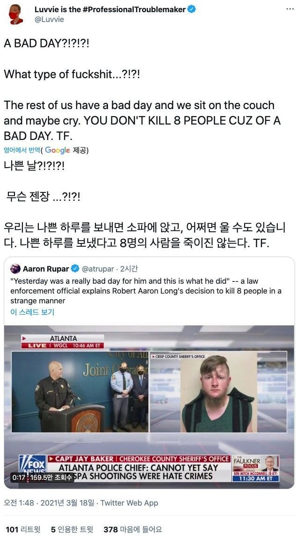Click Aaron Rupar's small avatar
Image resolution: width=296 pixels, height=537 pixels.
point(15,269)
